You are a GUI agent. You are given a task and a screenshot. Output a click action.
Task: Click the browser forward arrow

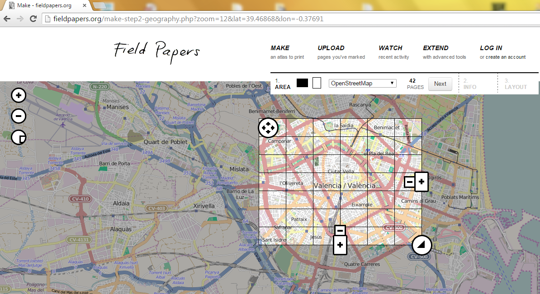coord(20,19)
